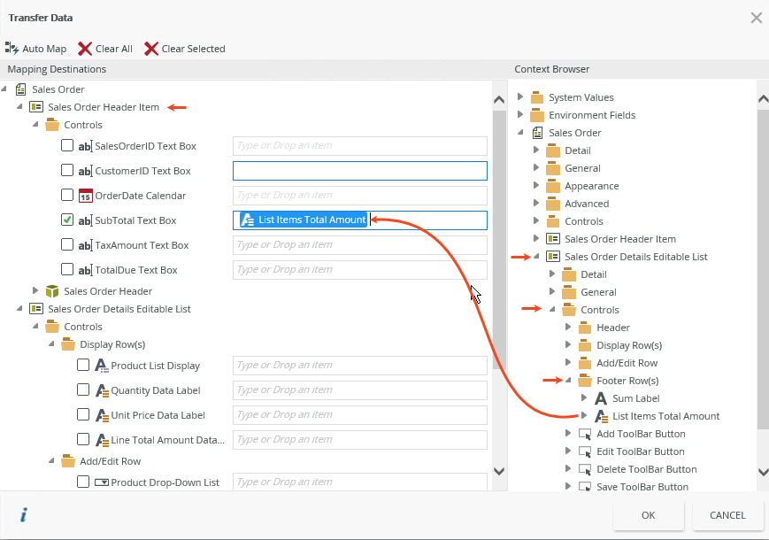Check the Product List Display checkbox
Image resolution: width=769 pixels, height=540 pixels.
tap(83, 365)
